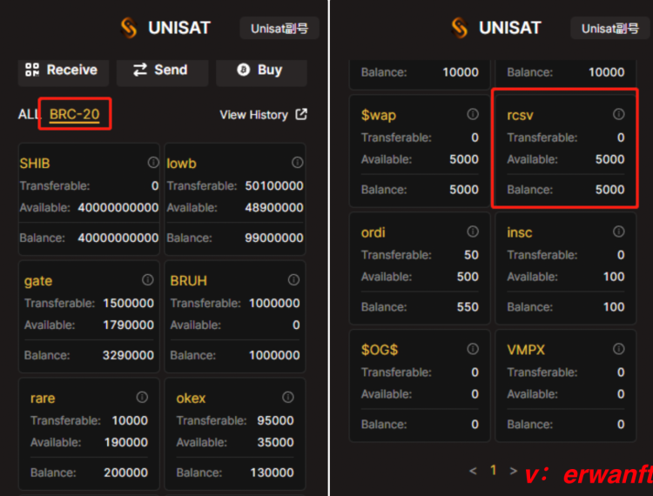
Task: Click external link icon beside View History
Action: 301,115
